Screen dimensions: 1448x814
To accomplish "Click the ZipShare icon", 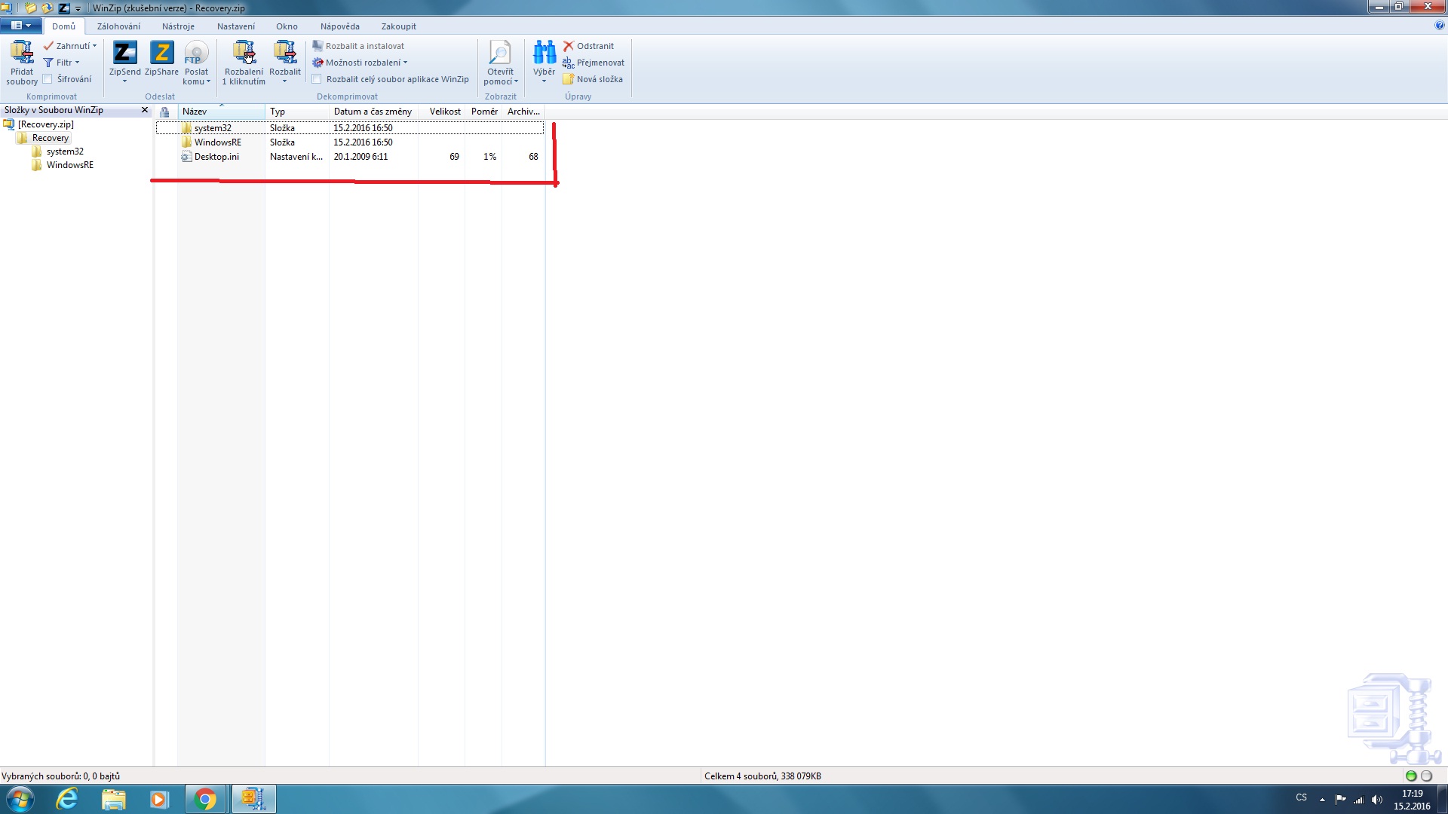I will coord(161,53).
